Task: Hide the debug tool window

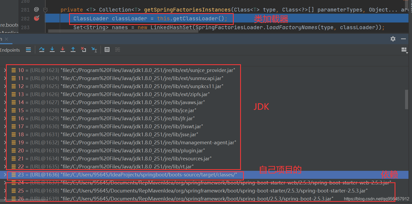Action: coord(403,39)
